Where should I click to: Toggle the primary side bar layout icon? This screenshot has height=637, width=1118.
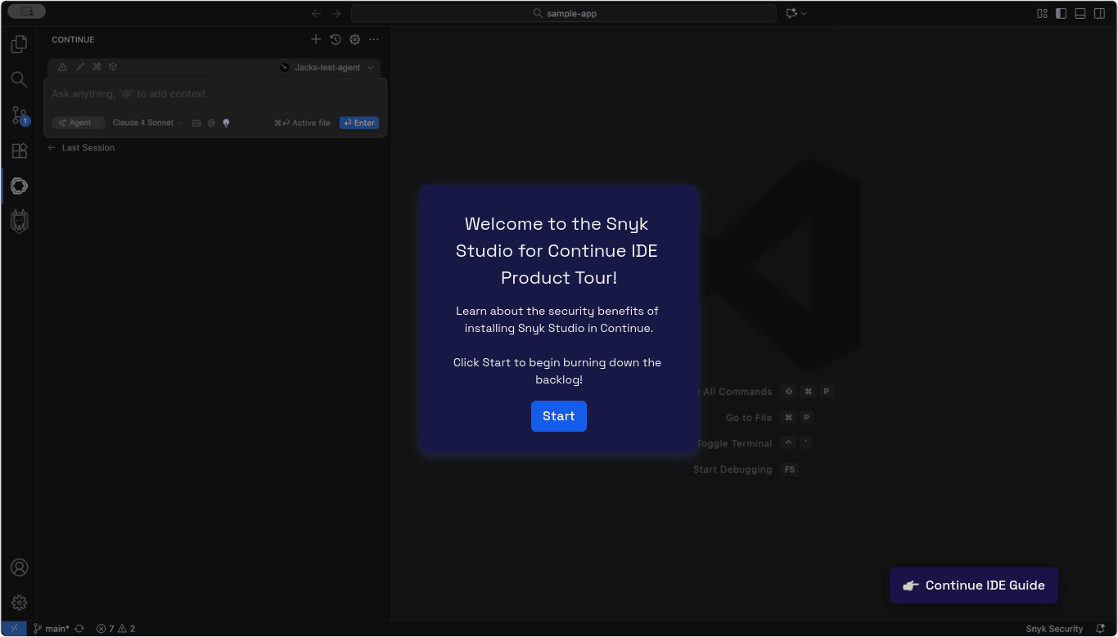click(1061, 13)
